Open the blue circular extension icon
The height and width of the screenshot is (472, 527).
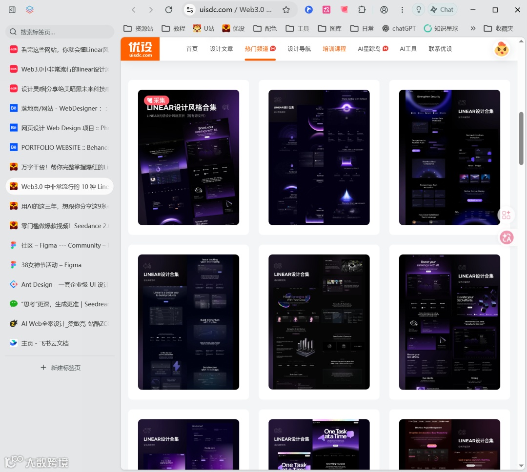coord(308,10)
